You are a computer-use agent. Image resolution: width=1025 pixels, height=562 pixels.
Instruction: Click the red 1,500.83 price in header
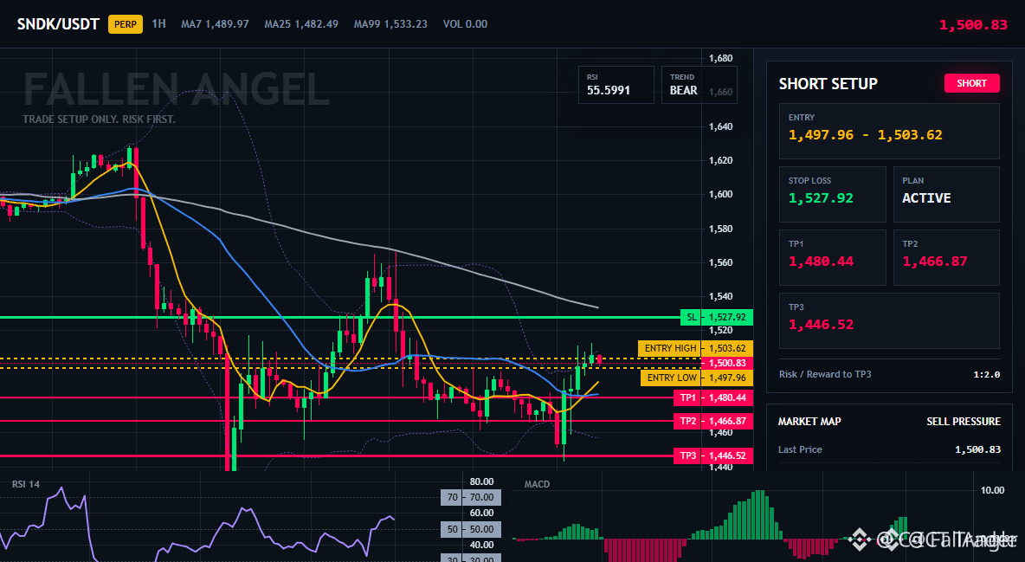pos(973,25)
